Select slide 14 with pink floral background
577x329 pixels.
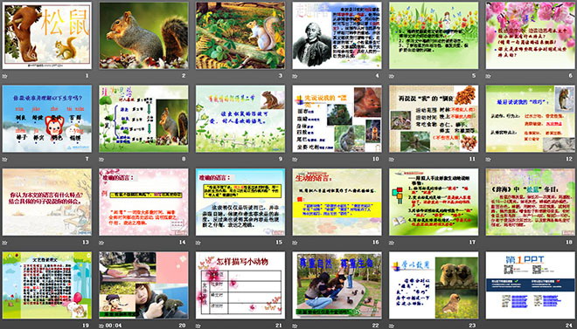point(143,202)
